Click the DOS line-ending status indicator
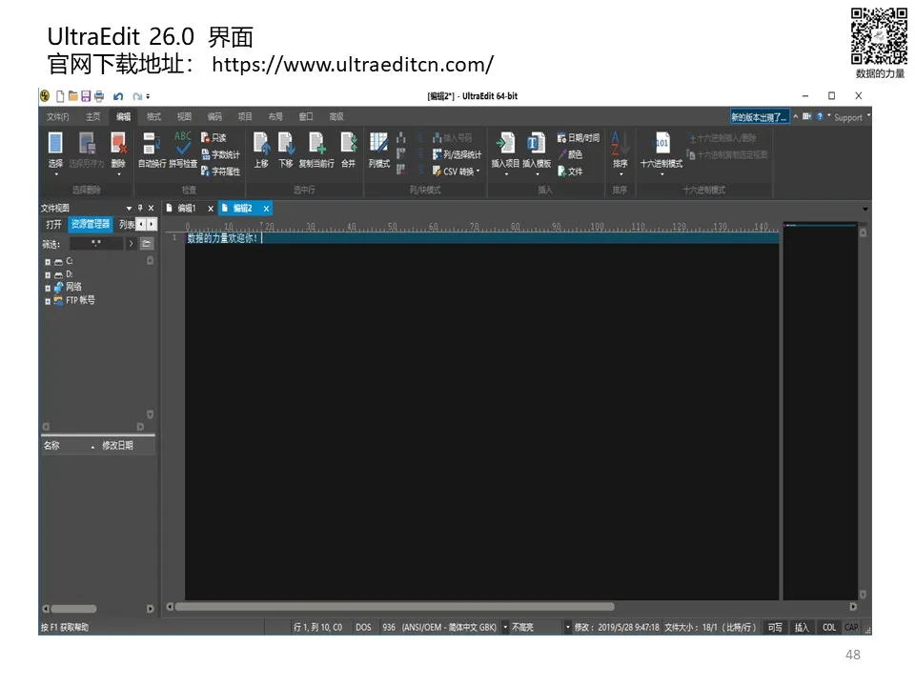 coord(363,628)
